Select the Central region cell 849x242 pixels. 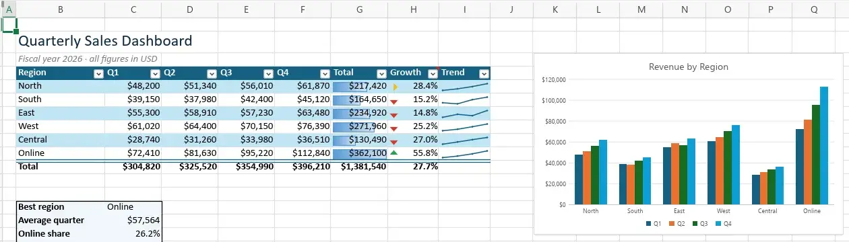tap(61, 140)
